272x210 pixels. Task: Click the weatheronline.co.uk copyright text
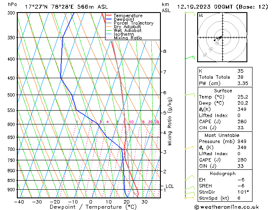click(x=227, y=207)
